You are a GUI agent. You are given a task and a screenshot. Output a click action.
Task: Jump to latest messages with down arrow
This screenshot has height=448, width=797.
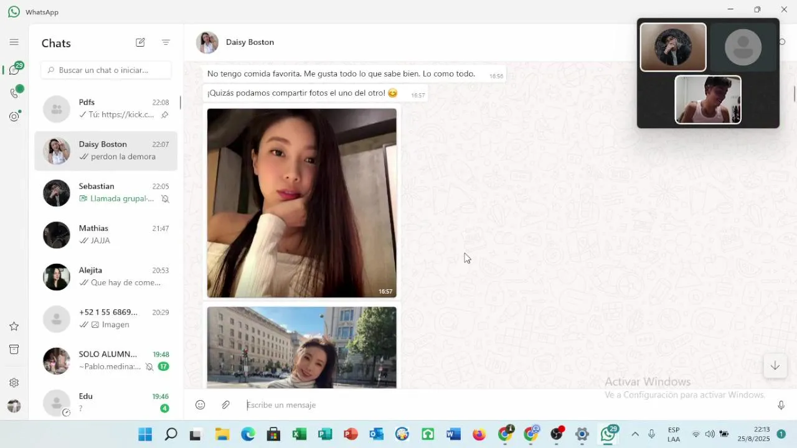click(775, 366)
